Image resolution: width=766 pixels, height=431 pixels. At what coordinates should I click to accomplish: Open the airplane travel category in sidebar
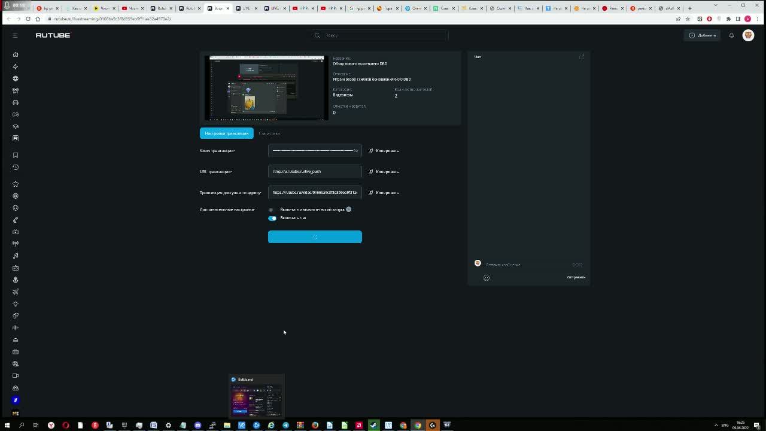pos(16,292)
